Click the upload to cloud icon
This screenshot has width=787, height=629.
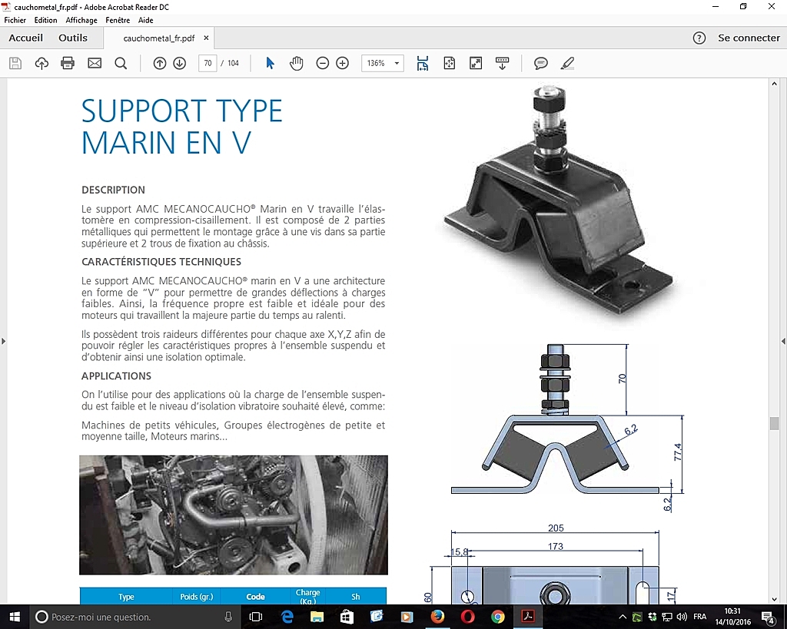pos(42,63)
